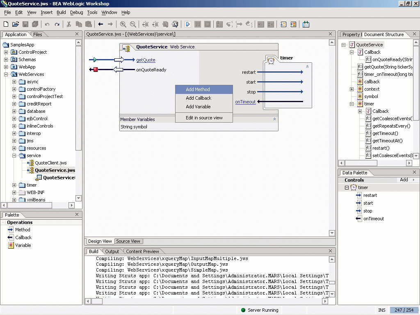Click the QuoteService web service icon in design header
Viewport: 420px width, 315px height.
click(x=126, y=48)
